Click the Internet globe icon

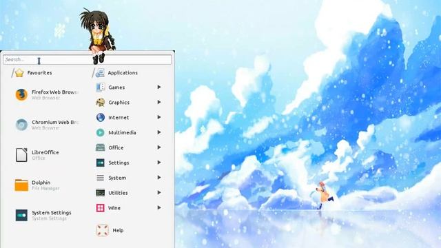tap(100, 118)
